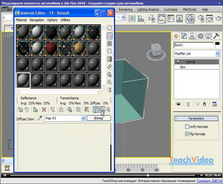This screenshot has width=223, height=184.
Task: Click the Get Material icon
Action: [21, 109]
